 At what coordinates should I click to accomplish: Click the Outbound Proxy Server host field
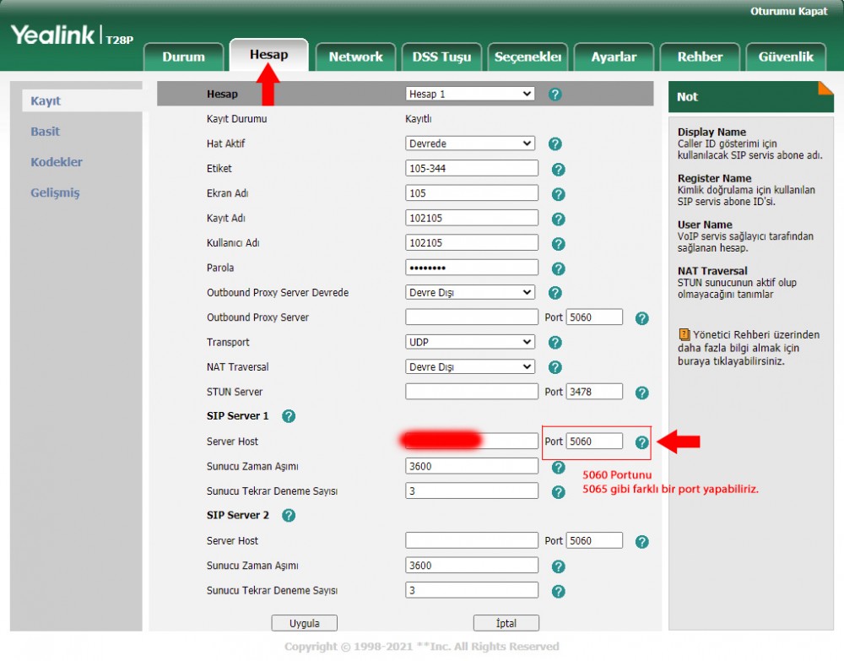coord(472,317)
